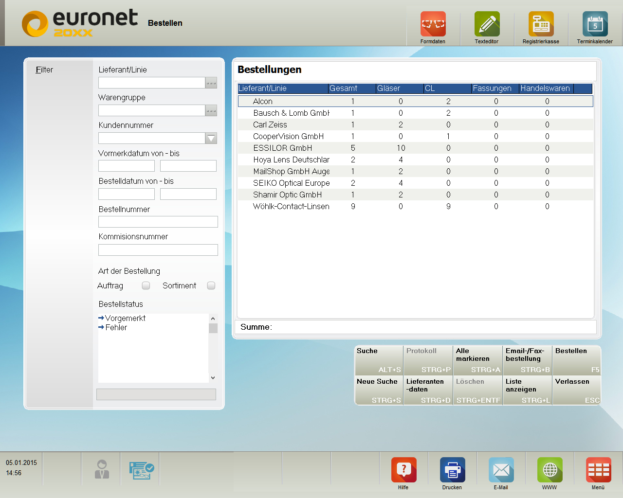Select the MailShop GmbH Auge row
Image resolution: width=623 pixels, height=498 pixels.
[415, 171]
